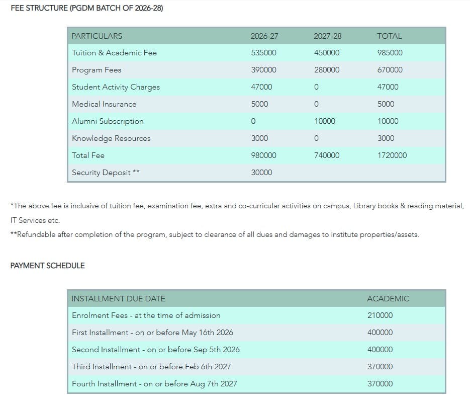Click the Alumni Subscription row label
Image resolution: width=470 pixels, height=406 pixels.
tap(108, 121)
